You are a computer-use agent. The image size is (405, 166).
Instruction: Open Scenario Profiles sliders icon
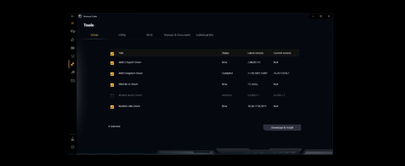[72, 56]
